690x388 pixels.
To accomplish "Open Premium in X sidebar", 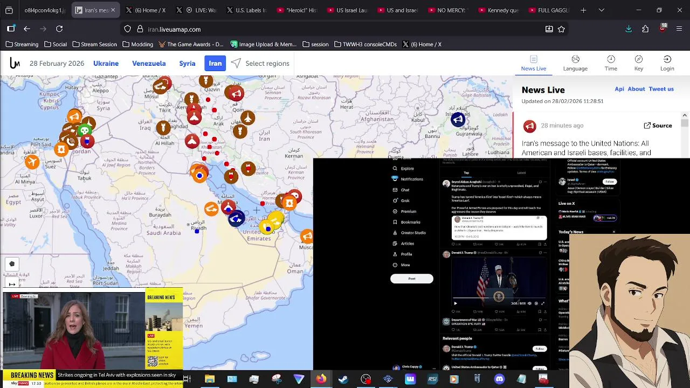I will point(404,211).
